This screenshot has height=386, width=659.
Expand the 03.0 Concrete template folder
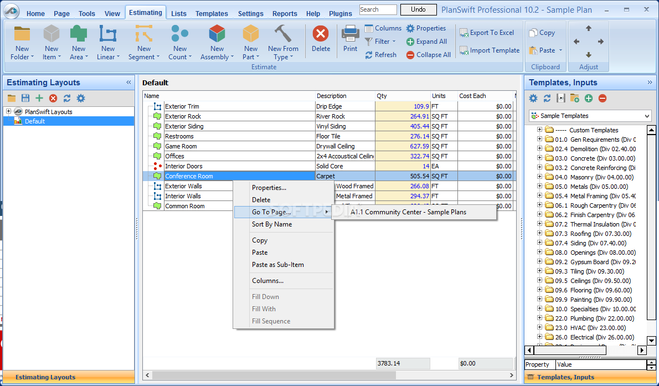(x=540, y=158)
